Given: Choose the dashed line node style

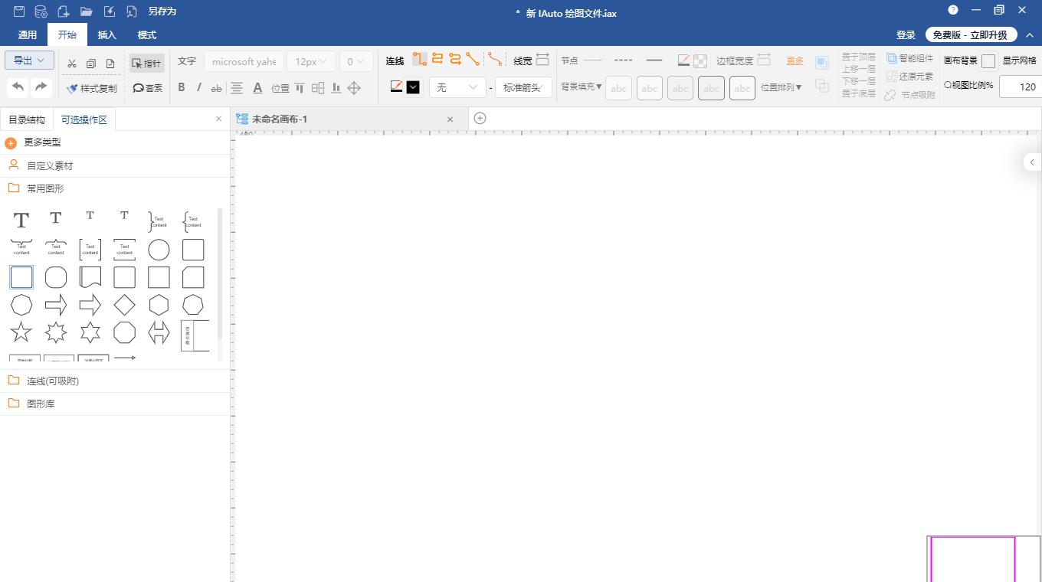Looking at the screenshot, I should pos(623,60).
